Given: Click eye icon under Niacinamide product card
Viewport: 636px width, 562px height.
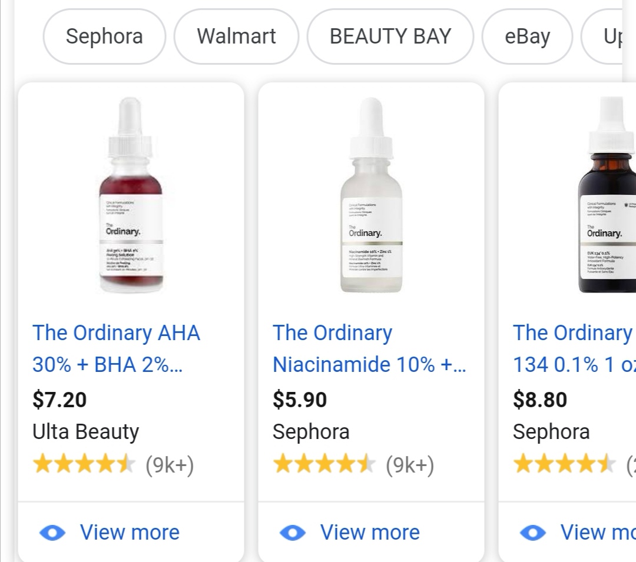Looking at the screenshot, I should pyautogui.click(x=293, y=533).
